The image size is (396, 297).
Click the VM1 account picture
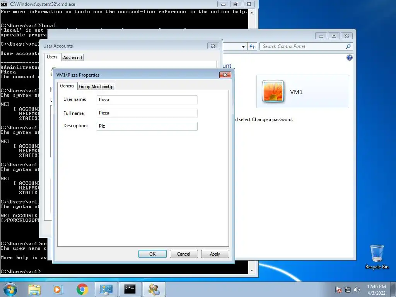coord(273,91)
